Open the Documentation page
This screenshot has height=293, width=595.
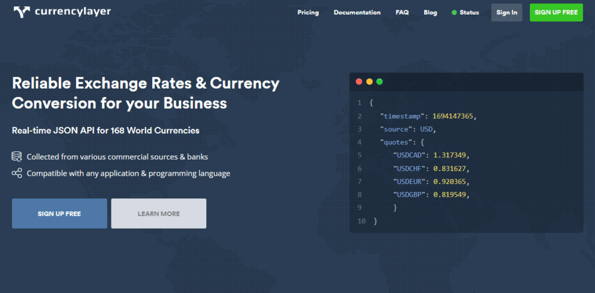tap(357, 13)
